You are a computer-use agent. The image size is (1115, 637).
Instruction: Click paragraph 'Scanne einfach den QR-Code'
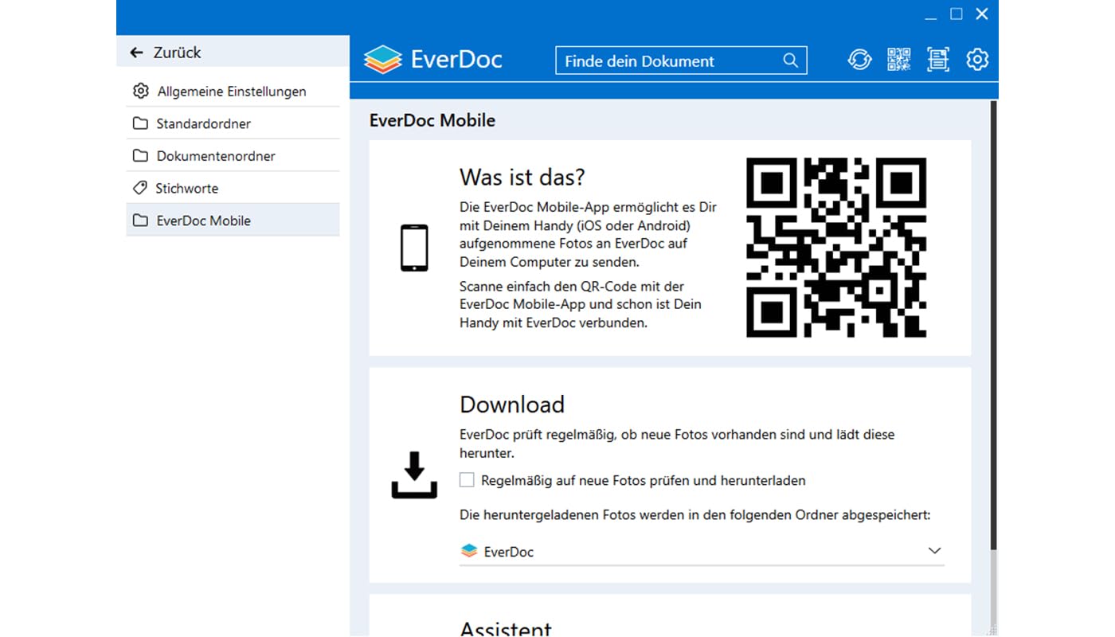click(581, 305)
